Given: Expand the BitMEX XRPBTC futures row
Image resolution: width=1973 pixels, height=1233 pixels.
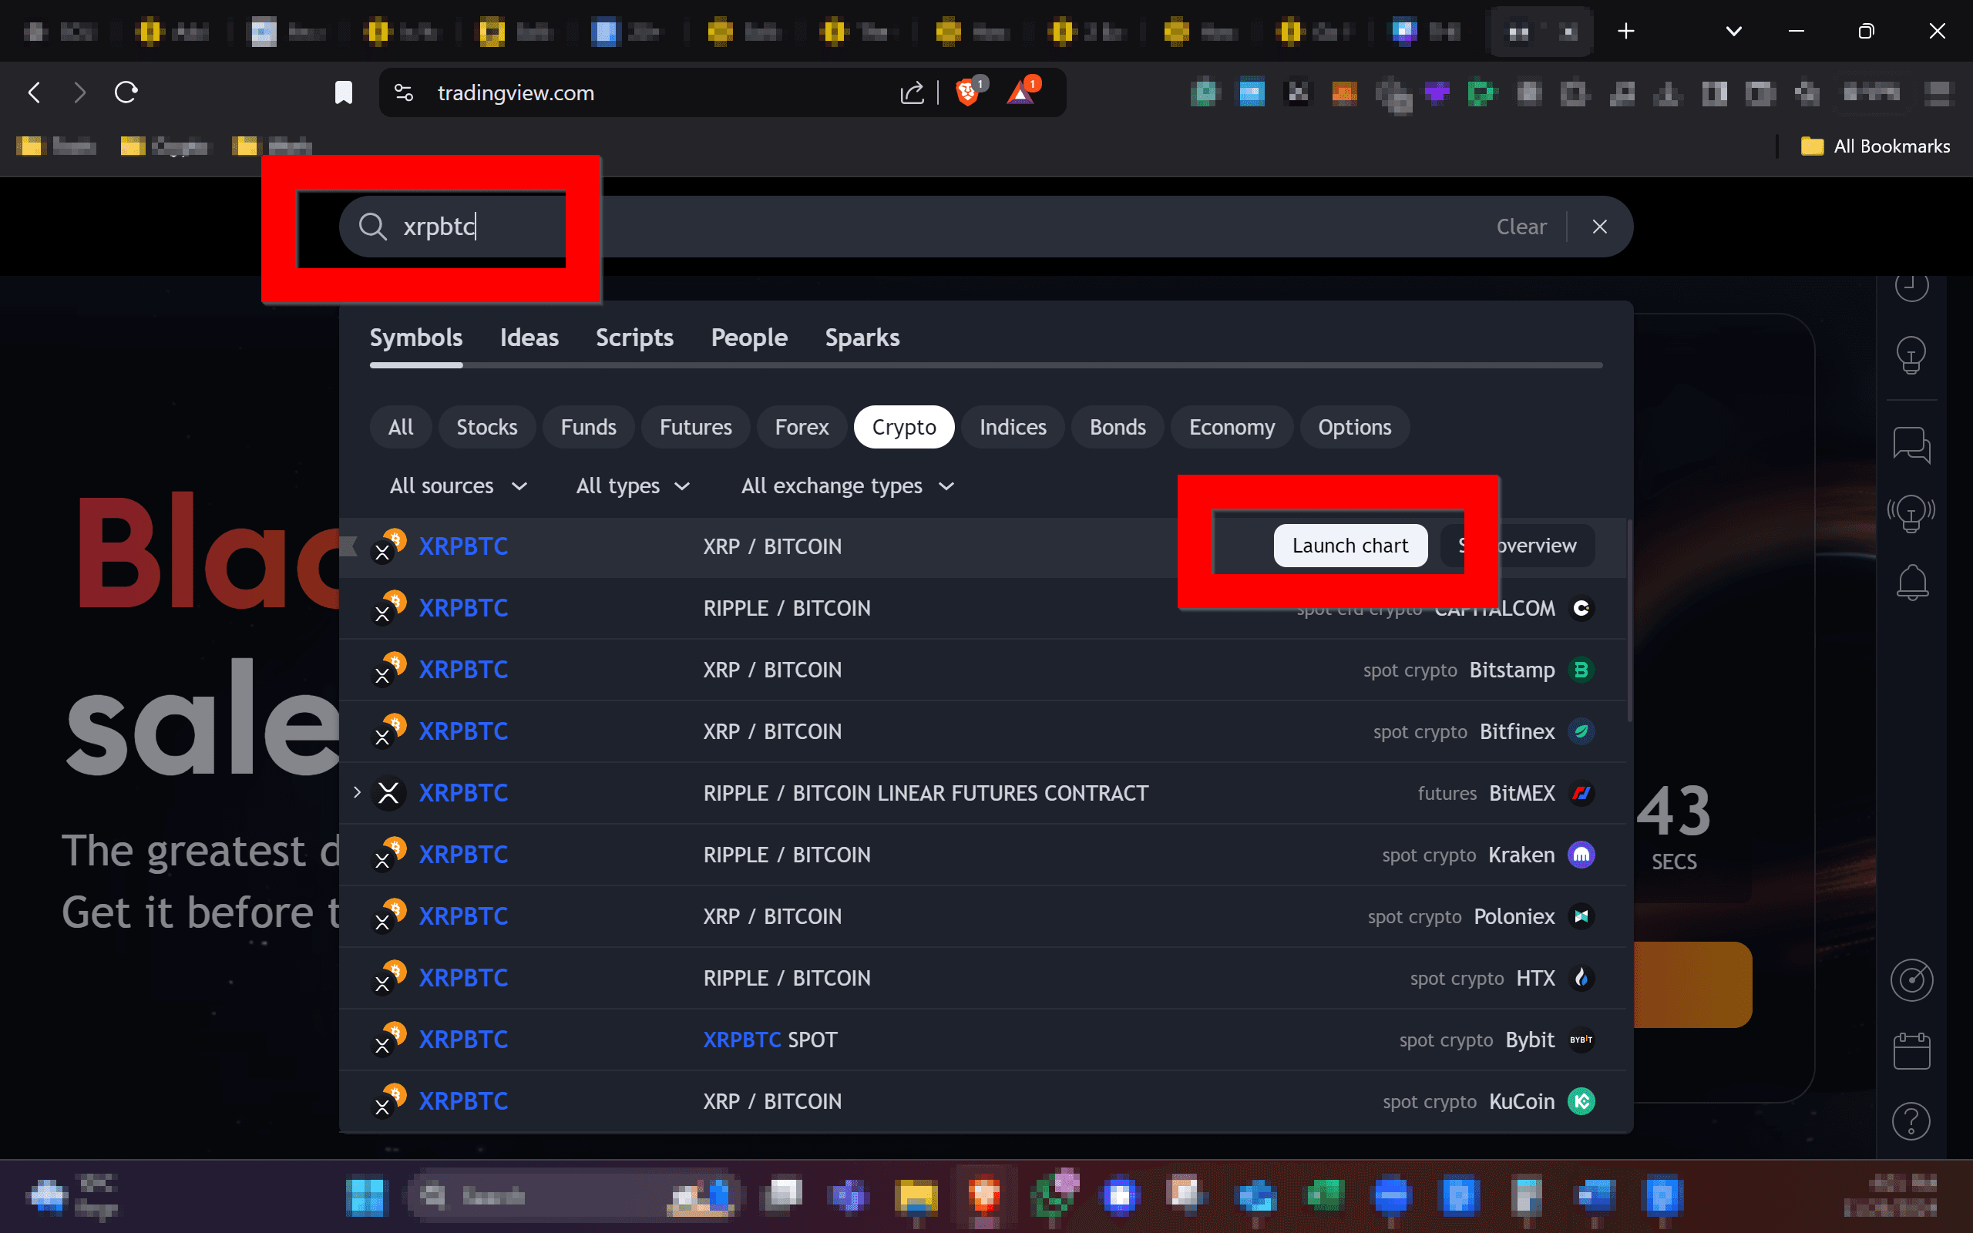Looking at the screenshot, I should 357,793.
